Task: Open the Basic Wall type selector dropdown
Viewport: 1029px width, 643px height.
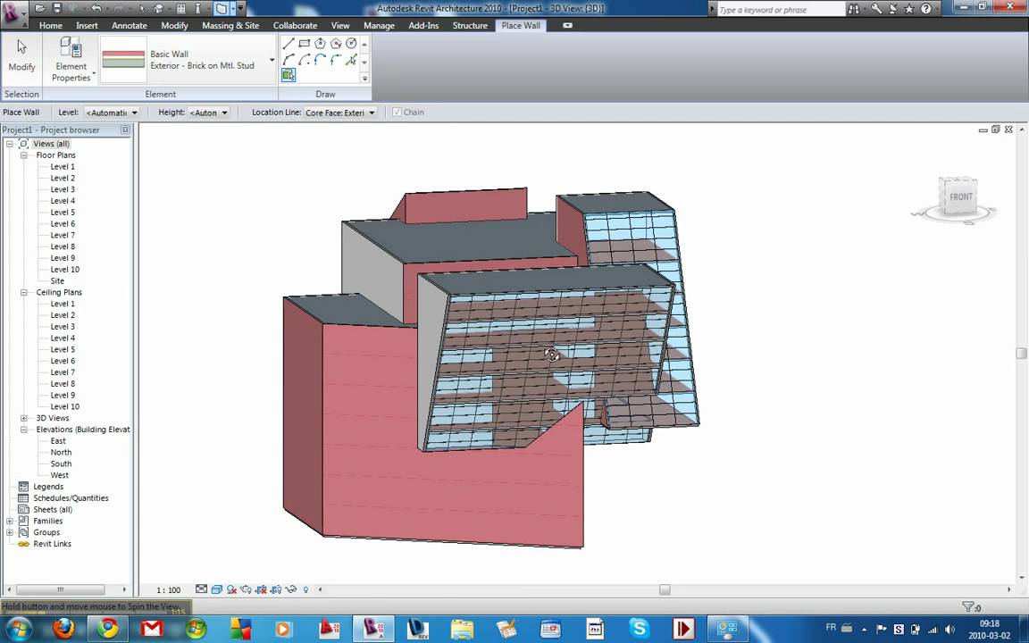Action: click(x=272, y=60)
